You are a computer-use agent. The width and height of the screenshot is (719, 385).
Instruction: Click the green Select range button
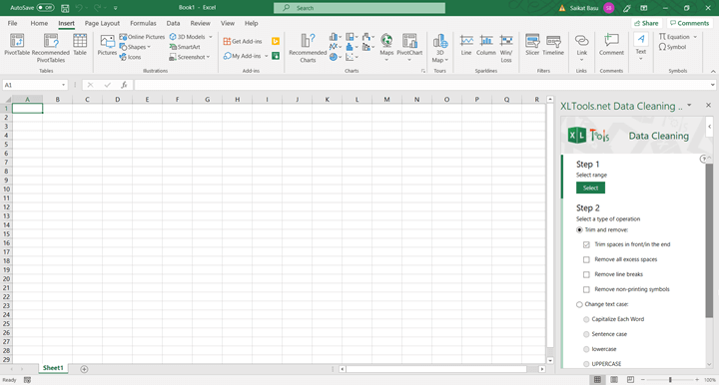coord(590,188)
